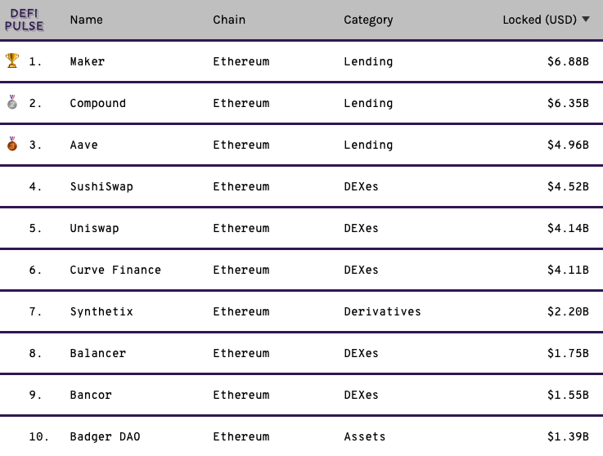
Task: Open the Maker project link
Action: [87, 61]
